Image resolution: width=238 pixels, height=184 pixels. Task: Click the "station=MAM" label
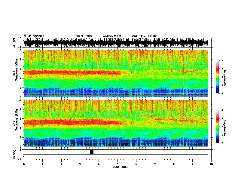click(112, 36)
